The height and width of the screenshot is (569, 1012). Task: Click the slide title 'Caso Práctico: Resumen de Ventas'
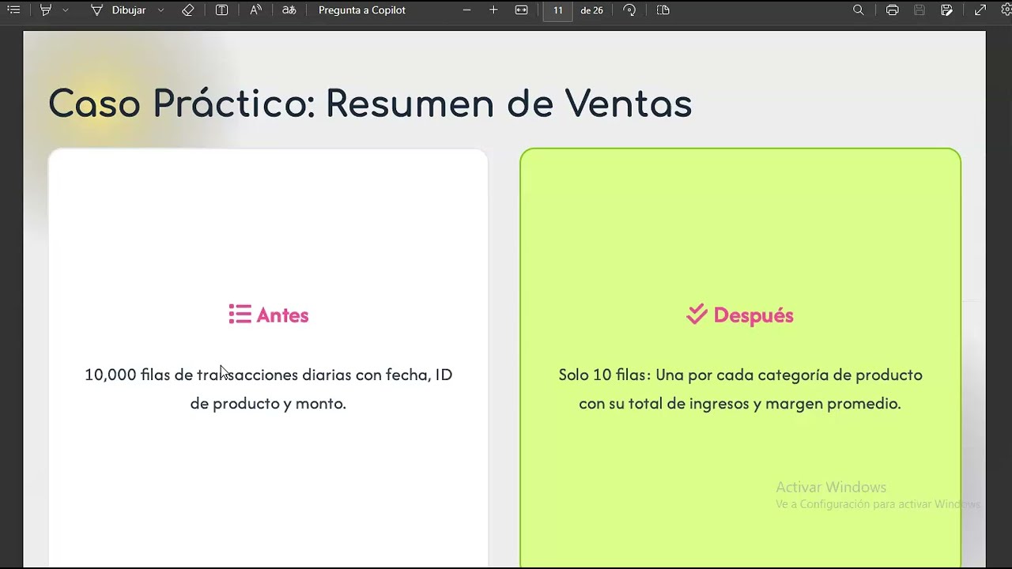[370, 104]
